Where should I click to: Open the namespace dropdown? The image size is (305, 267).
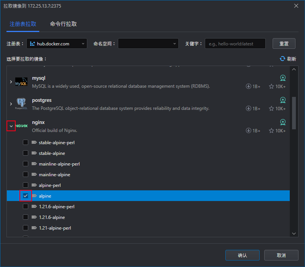148,43
